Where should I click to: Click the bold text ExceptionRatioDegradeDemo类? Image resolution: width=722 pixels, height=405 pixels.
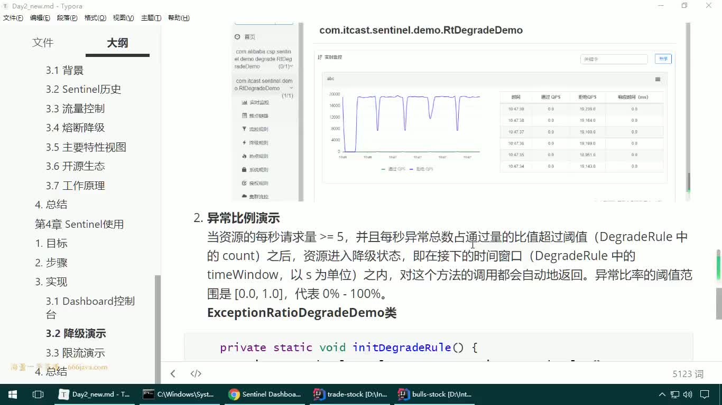point(302,313)
